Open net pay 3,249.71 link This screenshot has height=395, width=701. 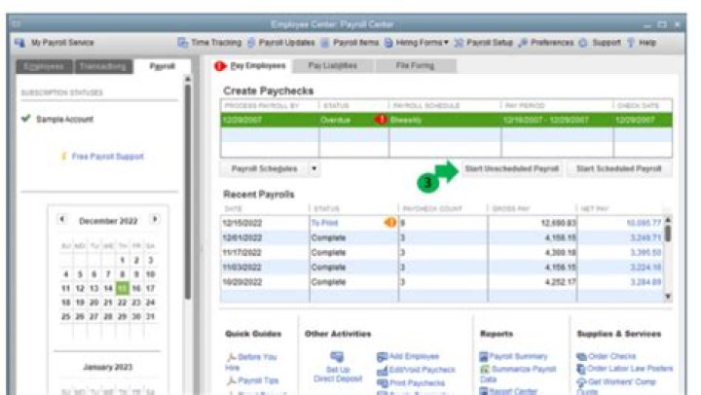coord(646,237)
